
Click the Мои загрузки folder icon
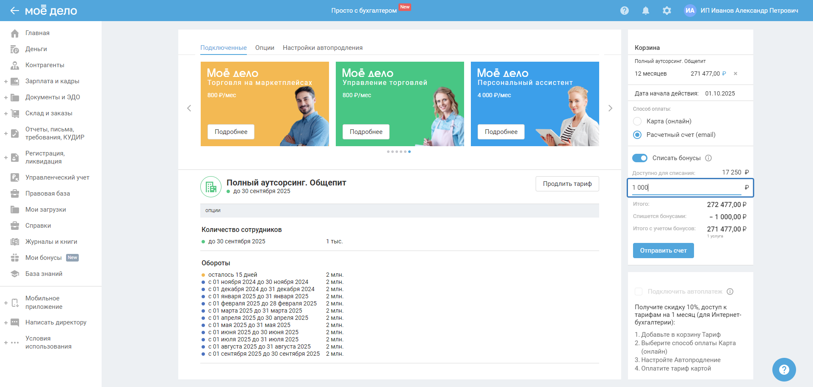pyautogui.click(x=15, y=210)
